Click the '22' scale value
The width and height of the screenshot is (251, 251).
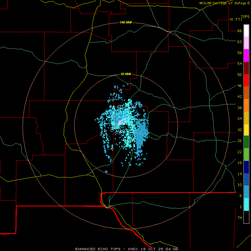(240, 152)
